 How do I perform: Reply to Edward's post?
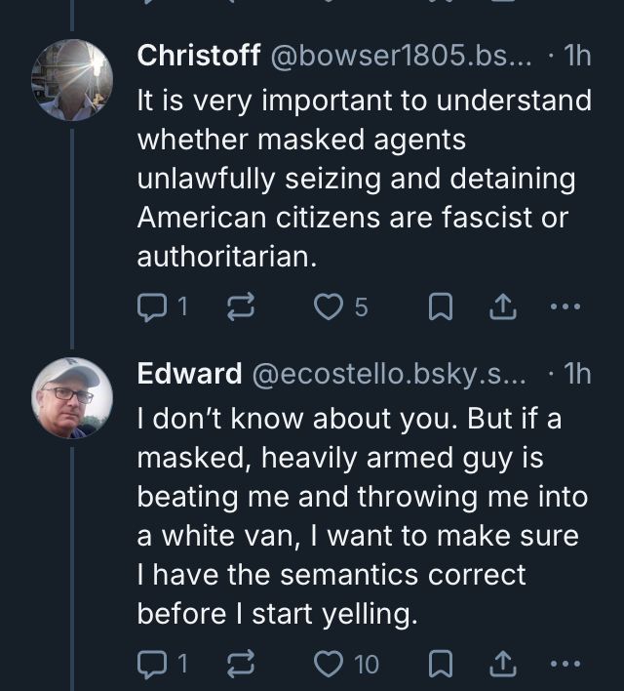click(x=151, y=665)
